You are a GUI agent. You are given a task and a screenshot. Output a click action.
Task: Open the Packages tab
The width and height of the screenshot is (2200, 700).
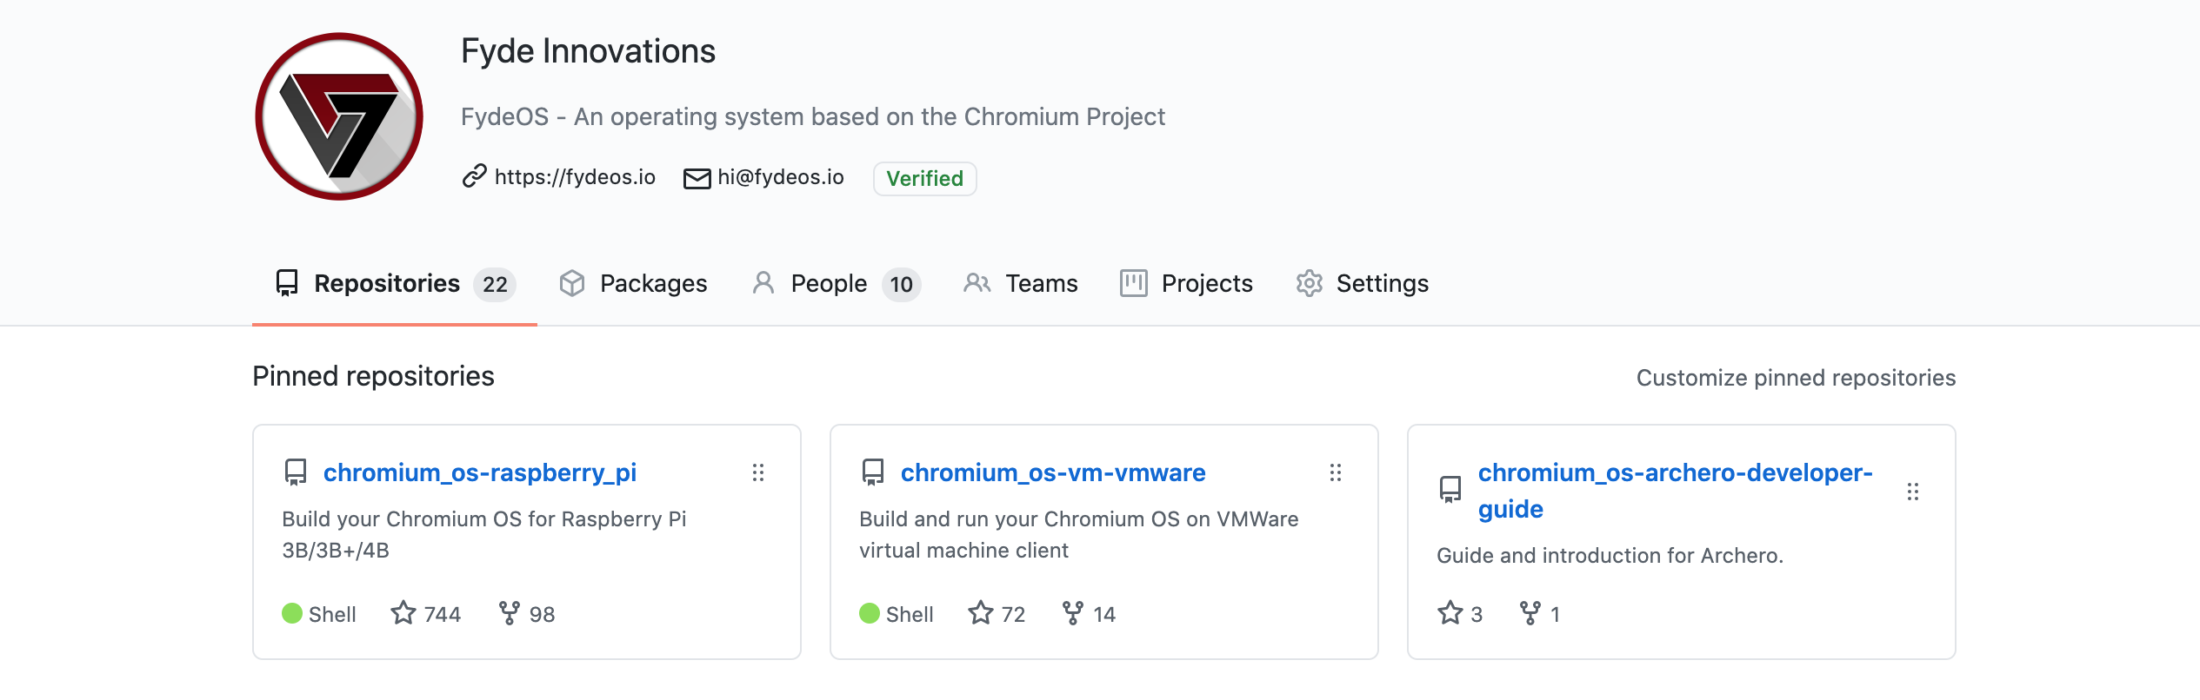click(652, 284)
